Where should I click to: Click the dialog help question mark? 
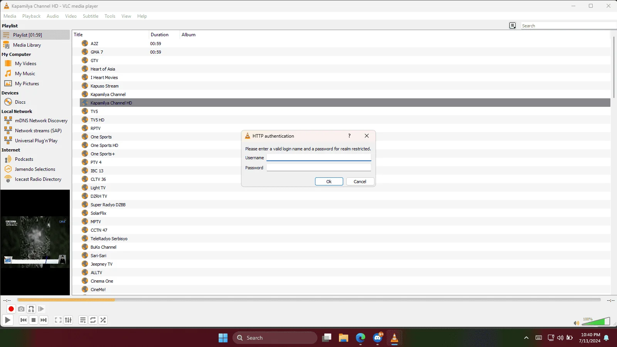coord(349,136)
